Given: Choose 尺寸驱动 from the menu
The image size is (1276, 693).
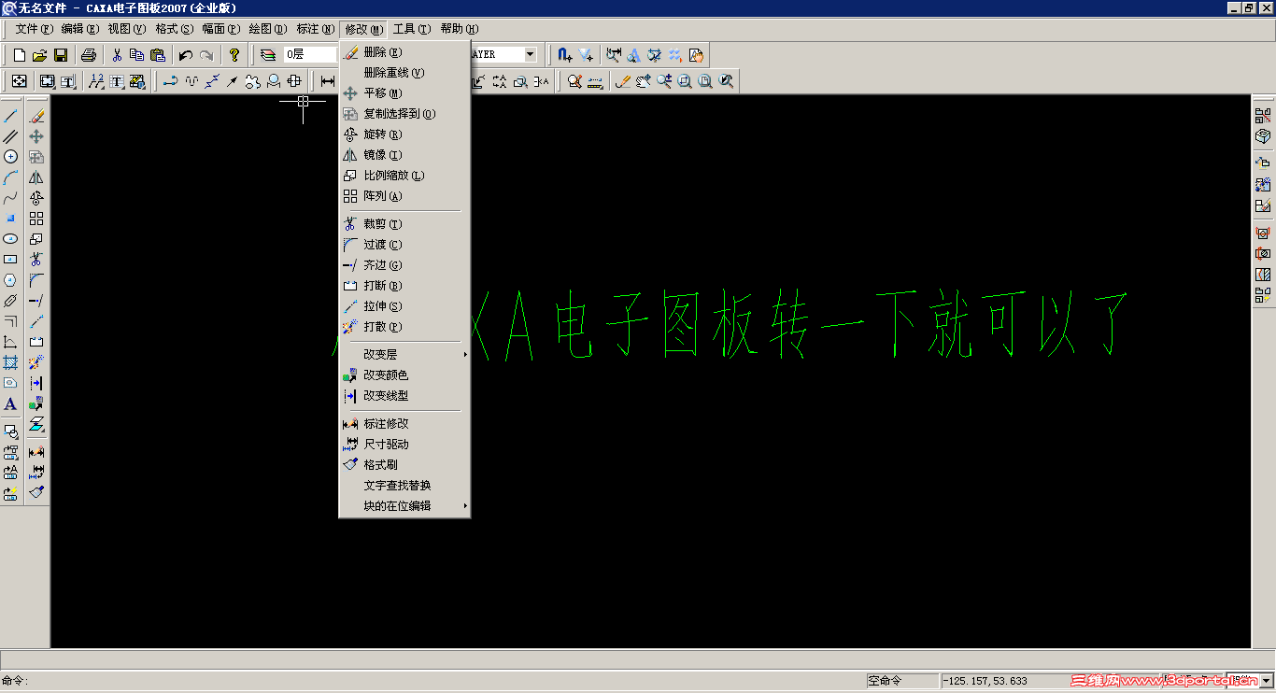Looking at the screenshot, I should click(x=404, y=445).
